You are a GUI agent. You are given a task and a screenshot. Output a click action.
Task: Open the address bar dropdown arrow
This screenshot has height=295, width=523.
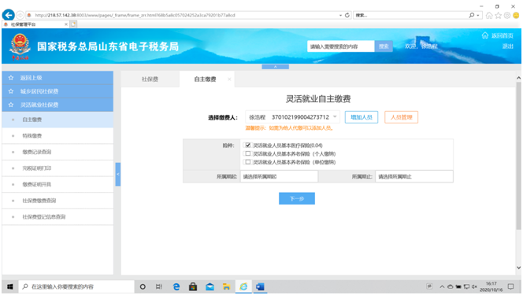coord(340,15)
